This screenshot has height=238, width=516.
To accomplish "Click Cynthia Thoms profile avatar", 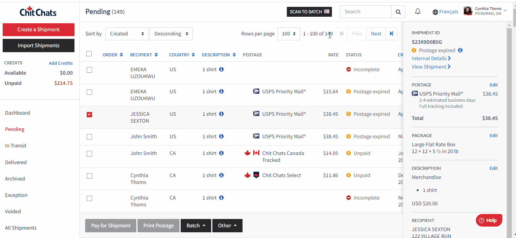I will pos(468,11).
